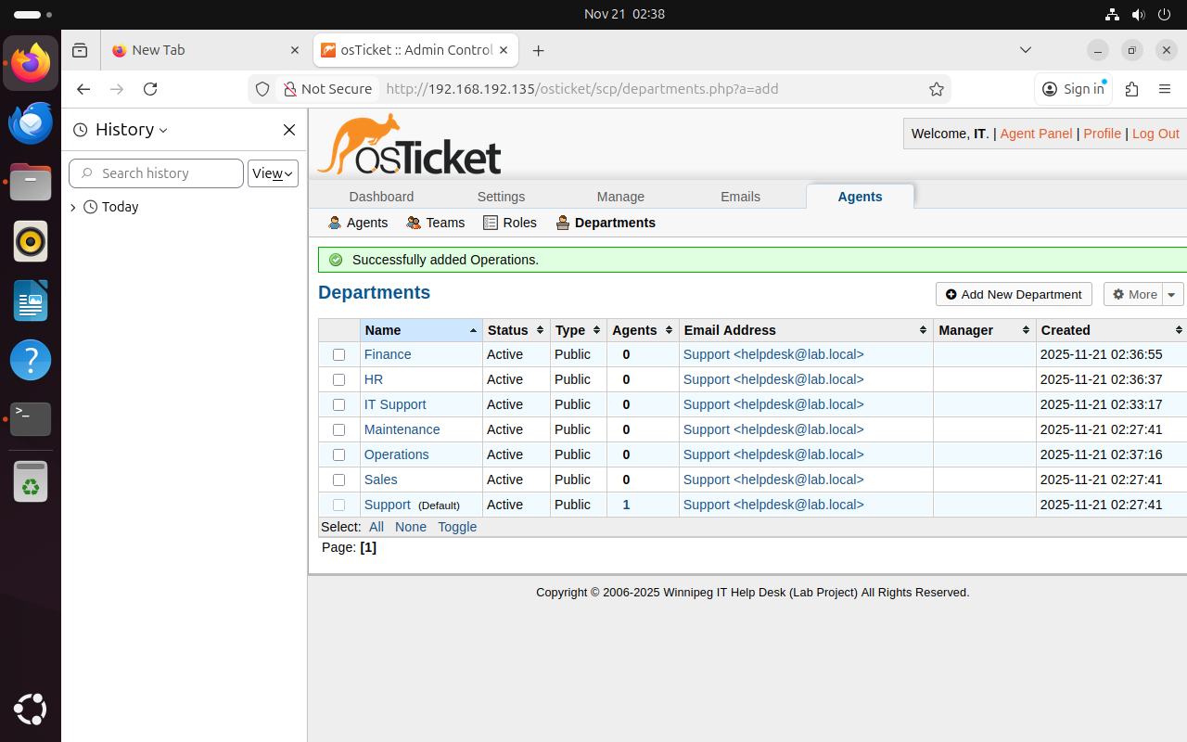
Task: Switch to the Settings tab
Action: pos(501,197)
